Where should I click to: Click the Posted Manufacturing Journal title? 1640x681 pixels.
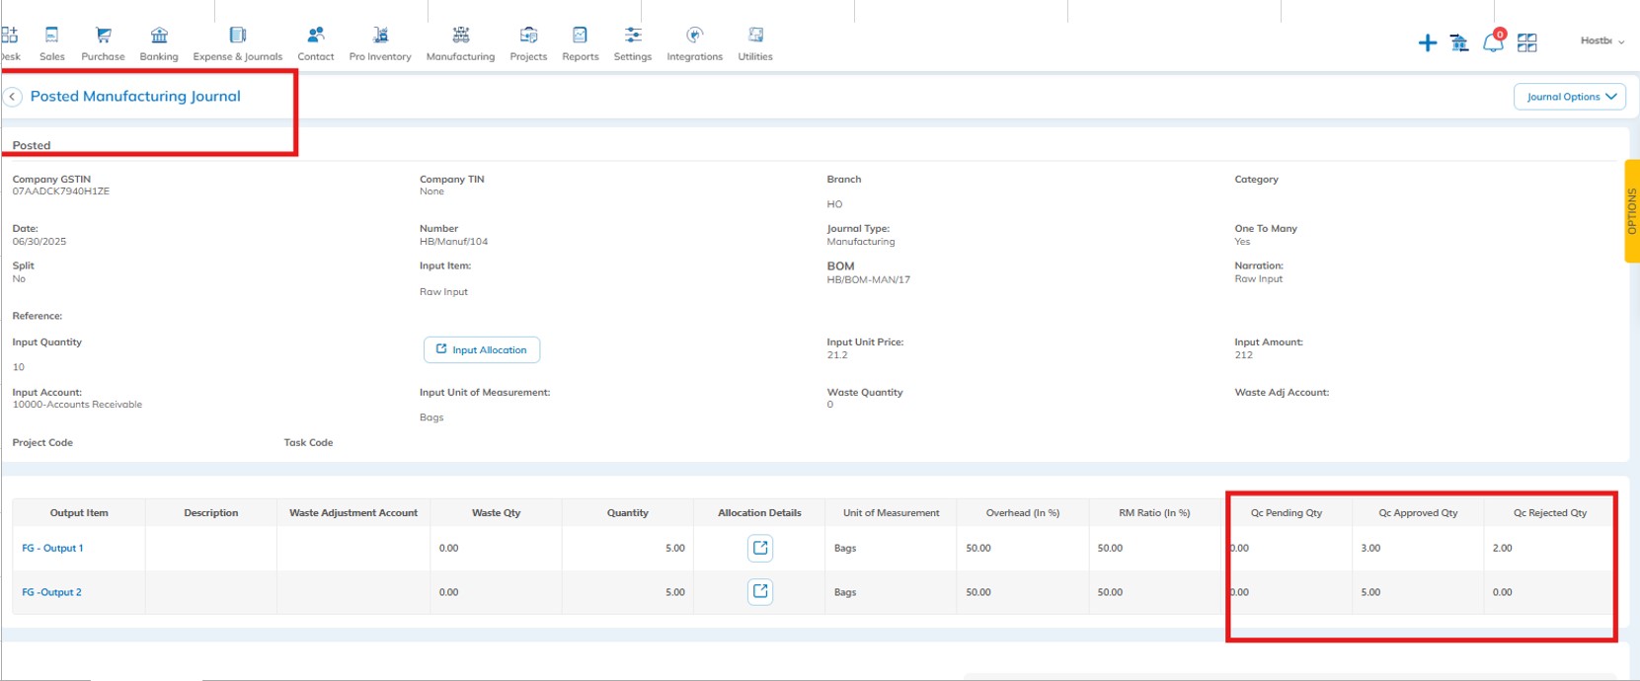tap(135, 96)
